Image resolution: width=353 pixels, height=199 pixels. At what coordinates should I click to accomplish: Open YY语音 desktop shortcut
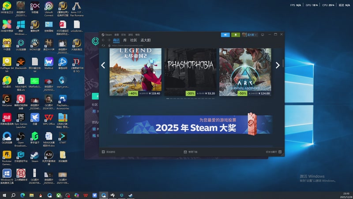[x=7, y=45]
